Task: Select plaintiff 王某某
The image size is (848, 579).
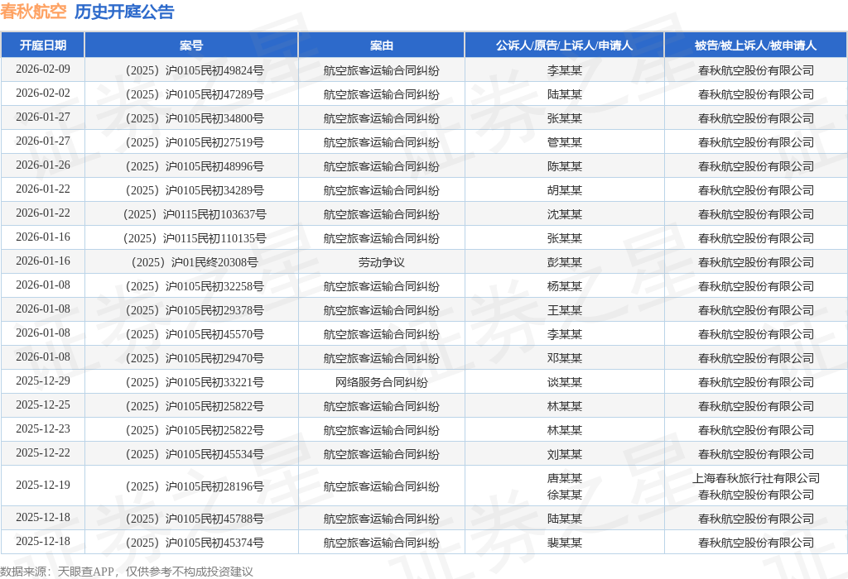Action: [564, 310]
